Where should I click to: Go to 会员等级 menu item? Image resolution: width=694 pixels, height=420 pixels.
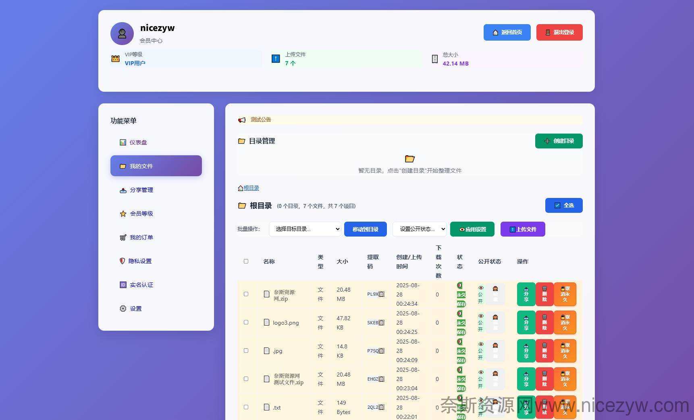pyautogui.click(x=141, y=214)
